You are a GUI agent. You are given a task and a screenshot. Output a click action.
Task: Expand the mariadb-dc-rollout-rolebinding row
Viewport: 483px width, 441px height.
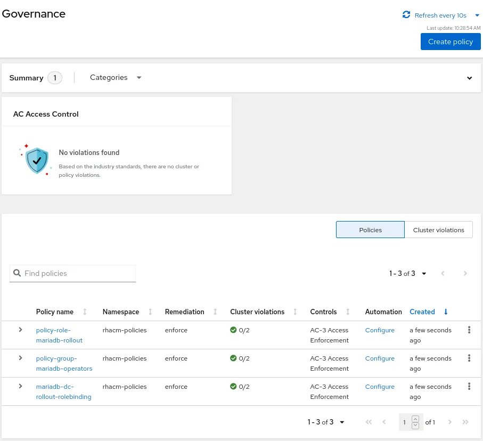coord(20,386)
